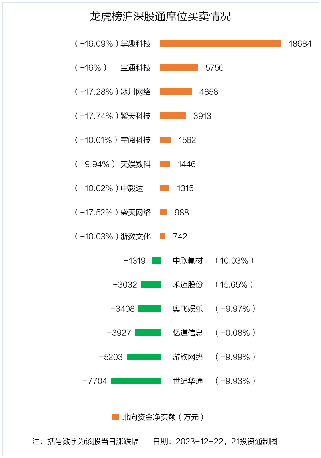
Task: Select the 宝通科技 orange bar
Action: [179, 67]
